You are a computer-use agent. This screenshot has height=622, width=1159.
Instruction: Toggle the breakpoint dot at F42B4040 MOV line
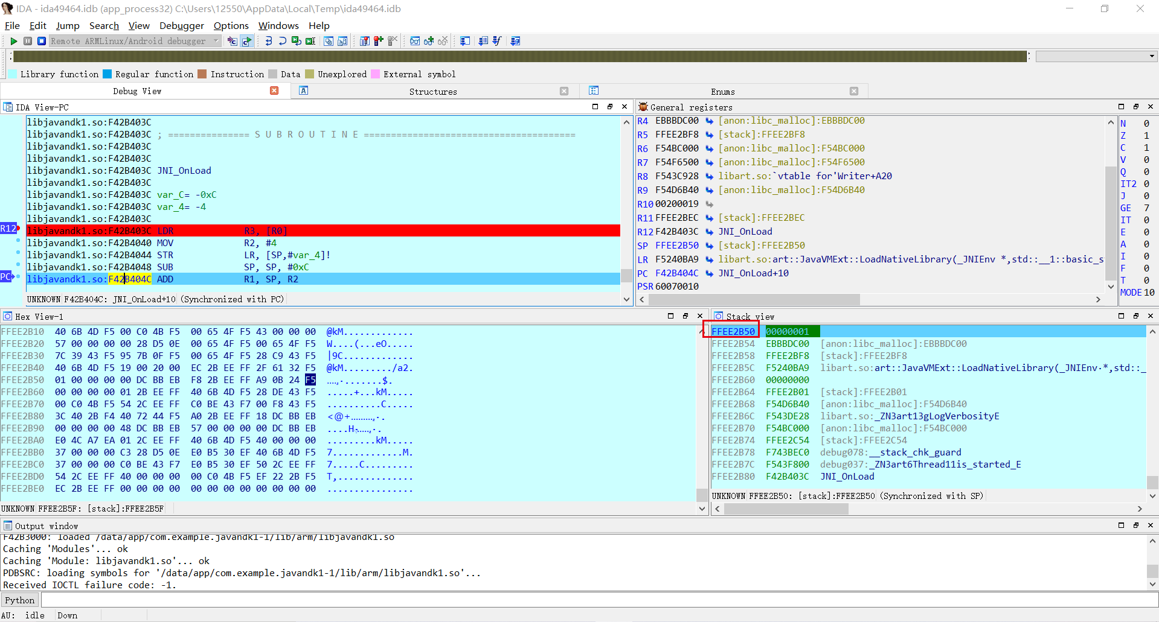point(18,240)
